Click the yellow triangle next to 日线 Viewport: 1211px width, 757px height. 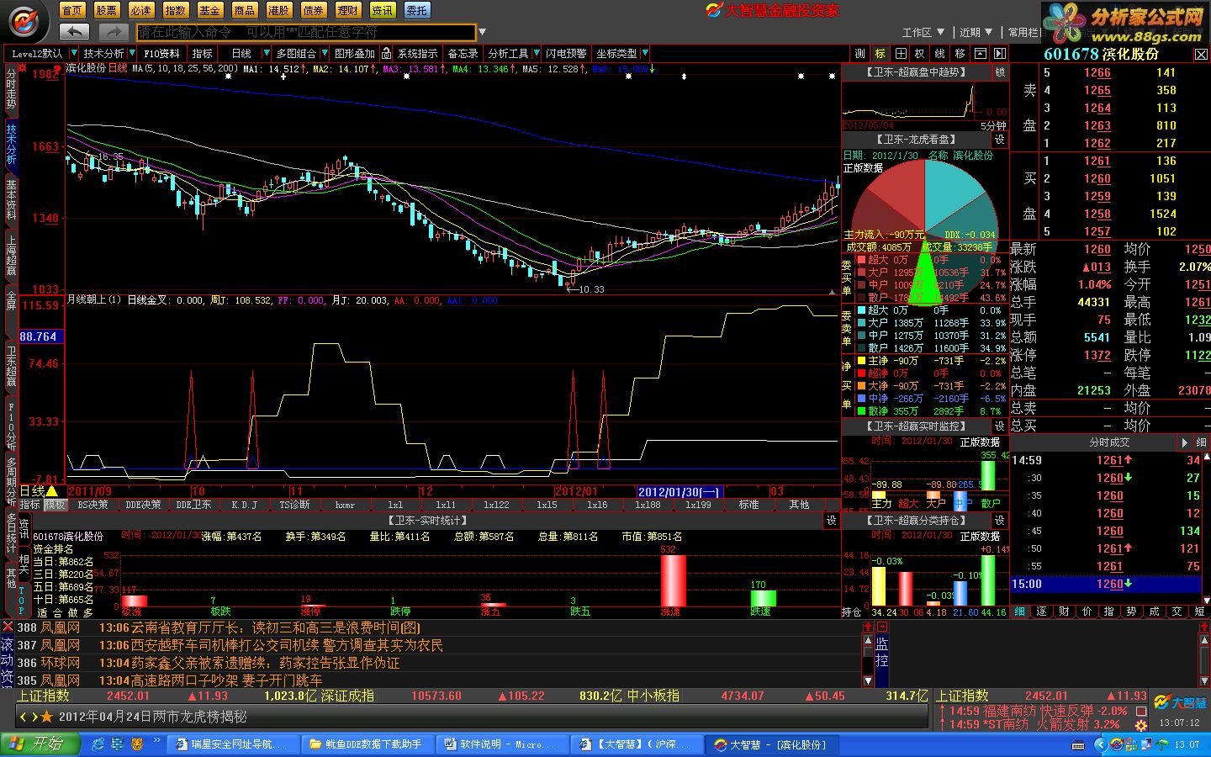click(x=52, y=491)
